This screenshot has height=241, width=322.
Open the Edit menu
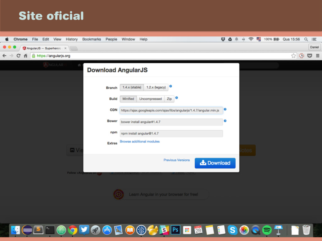[x=46, y=39]
